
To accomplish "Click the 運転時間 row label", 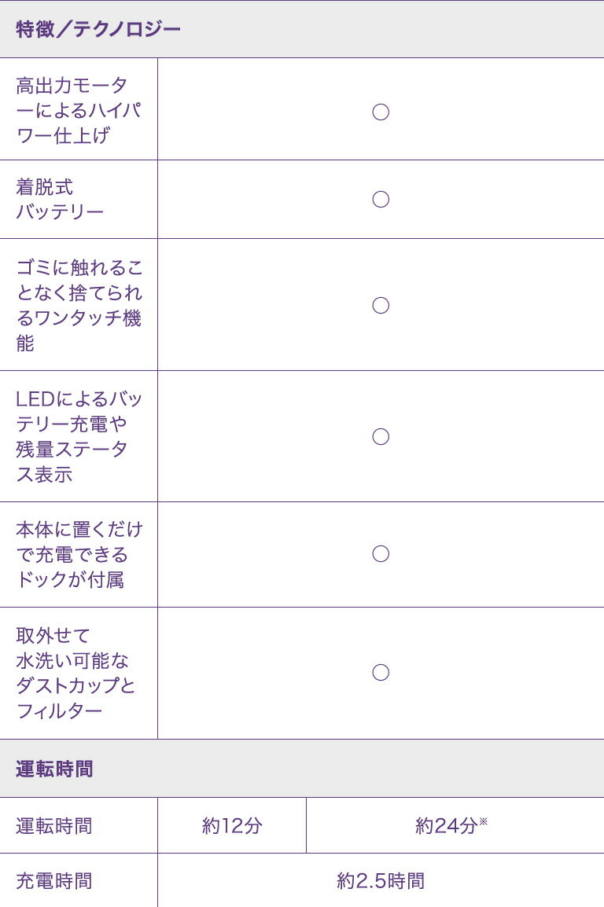I will pyautogui.click(x=54, y=826).
